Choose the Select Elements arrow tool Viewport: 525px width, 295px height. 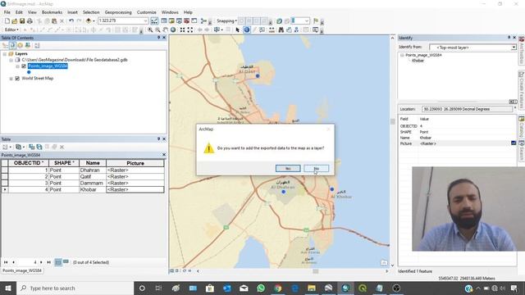pyautogui.click(x=238, y=29)
